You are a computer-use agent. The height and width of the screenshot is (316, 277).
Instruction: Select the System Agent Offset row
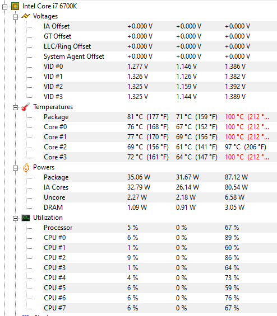click(160, 56)
